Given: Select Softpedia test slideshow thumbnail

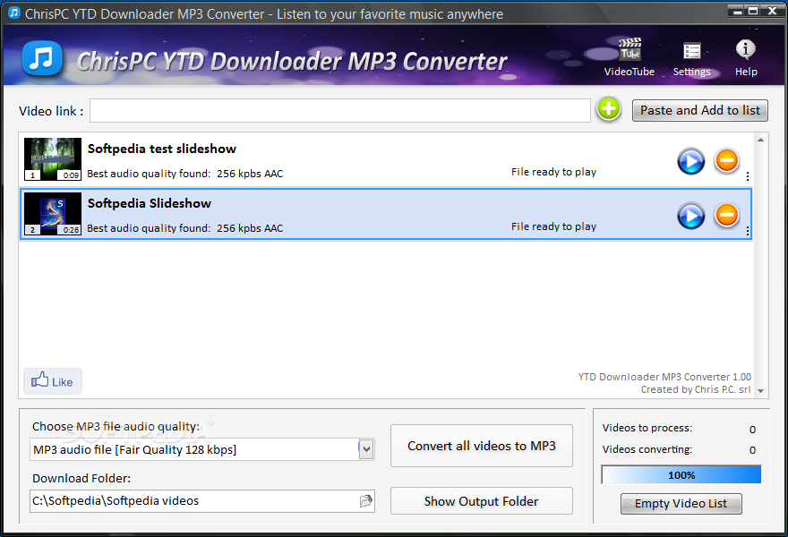Looking at the screenshot, I should [x=53, y=158].
